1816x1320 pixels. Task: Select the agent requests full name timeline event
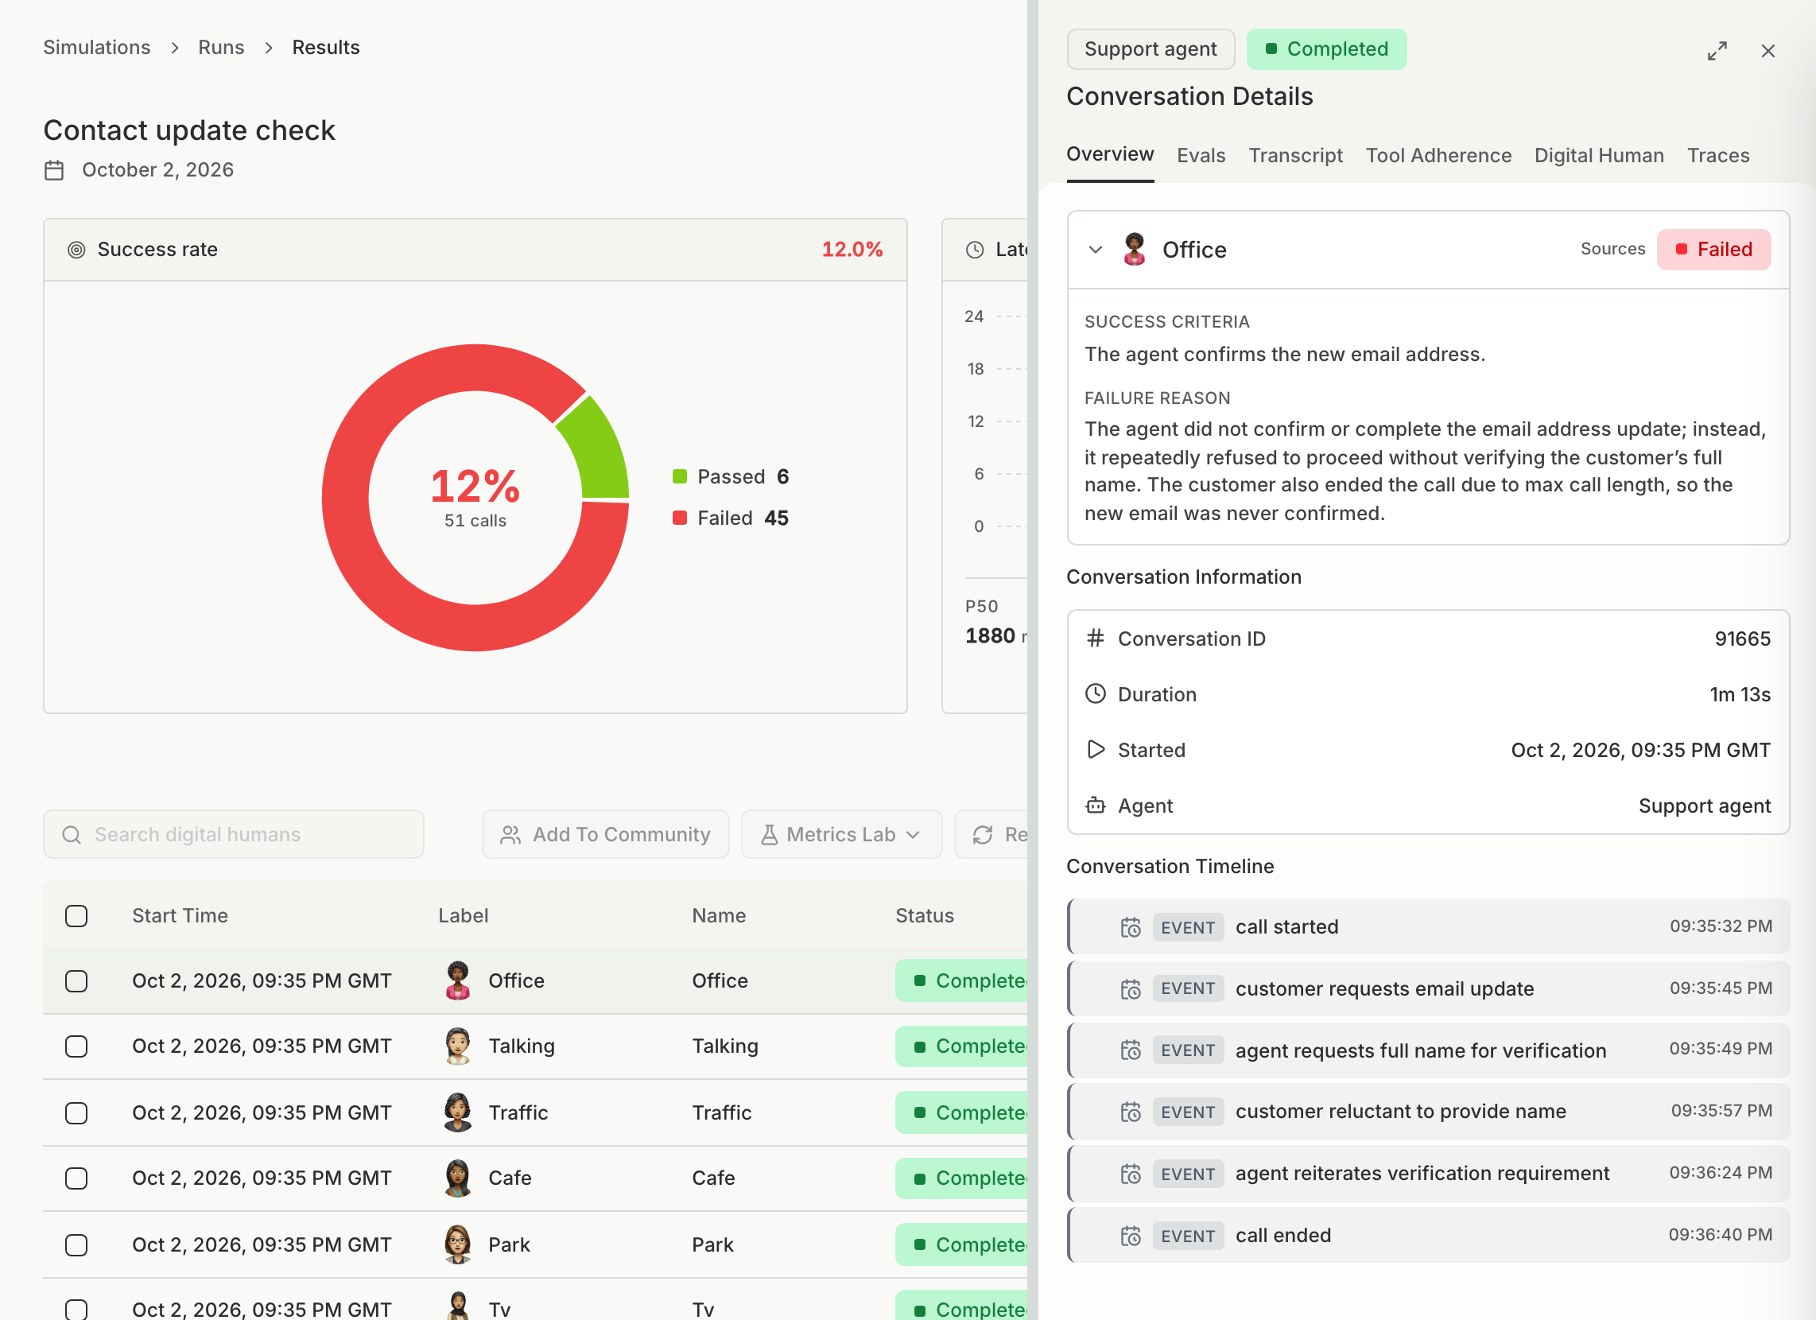1428,1051
